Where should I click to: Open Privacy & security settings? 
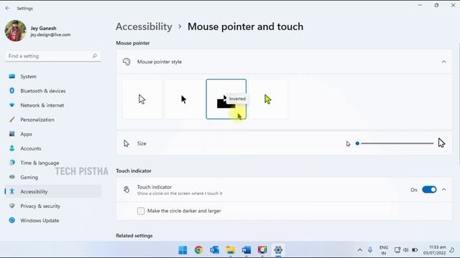tap(52, 206)
